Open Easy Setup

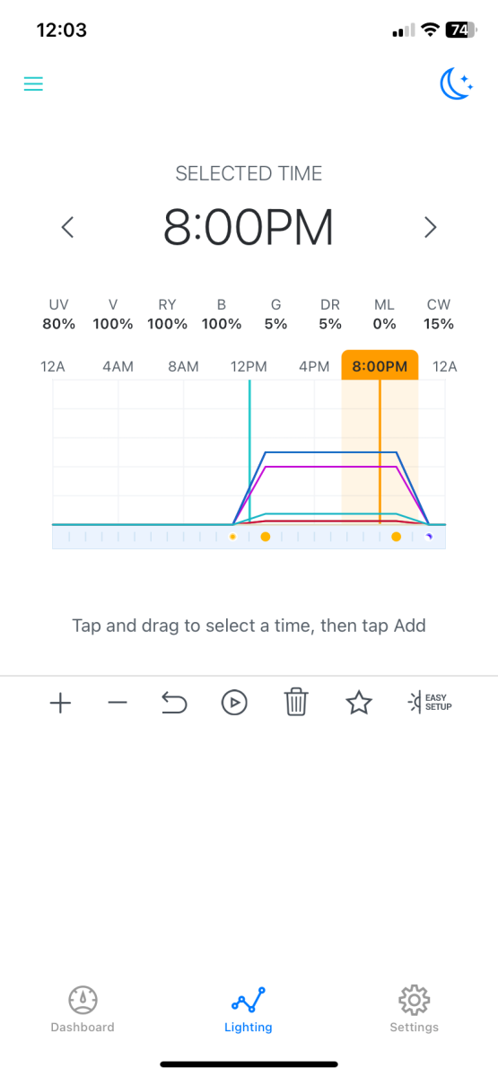pos(429,703)
